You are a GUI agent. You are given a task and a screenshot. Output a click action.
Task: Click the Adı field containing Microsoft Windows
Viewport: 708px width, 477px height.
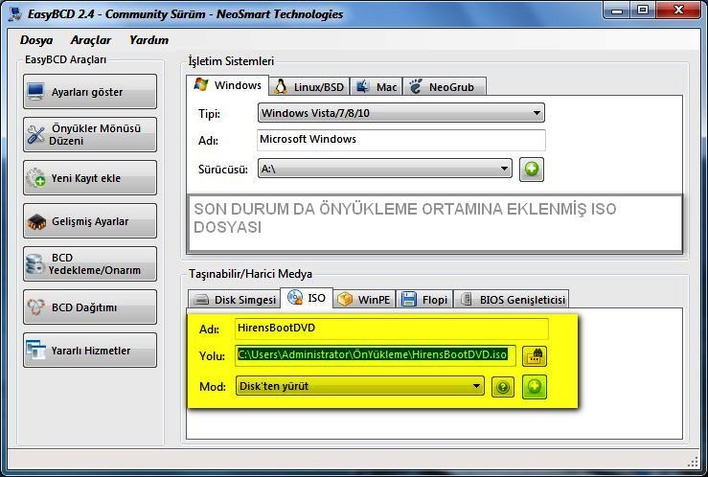401,140
